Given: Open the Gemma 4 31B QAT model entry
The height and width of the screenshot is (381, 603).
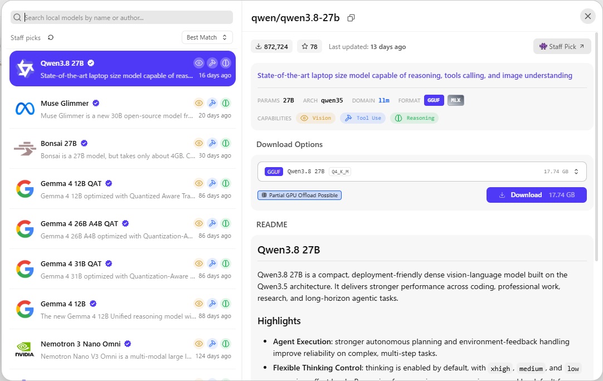Looking at the screenshot, I should [x=123, y=269].
